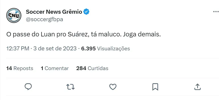Click the repost arrows icon

click(x=70, y=87)
